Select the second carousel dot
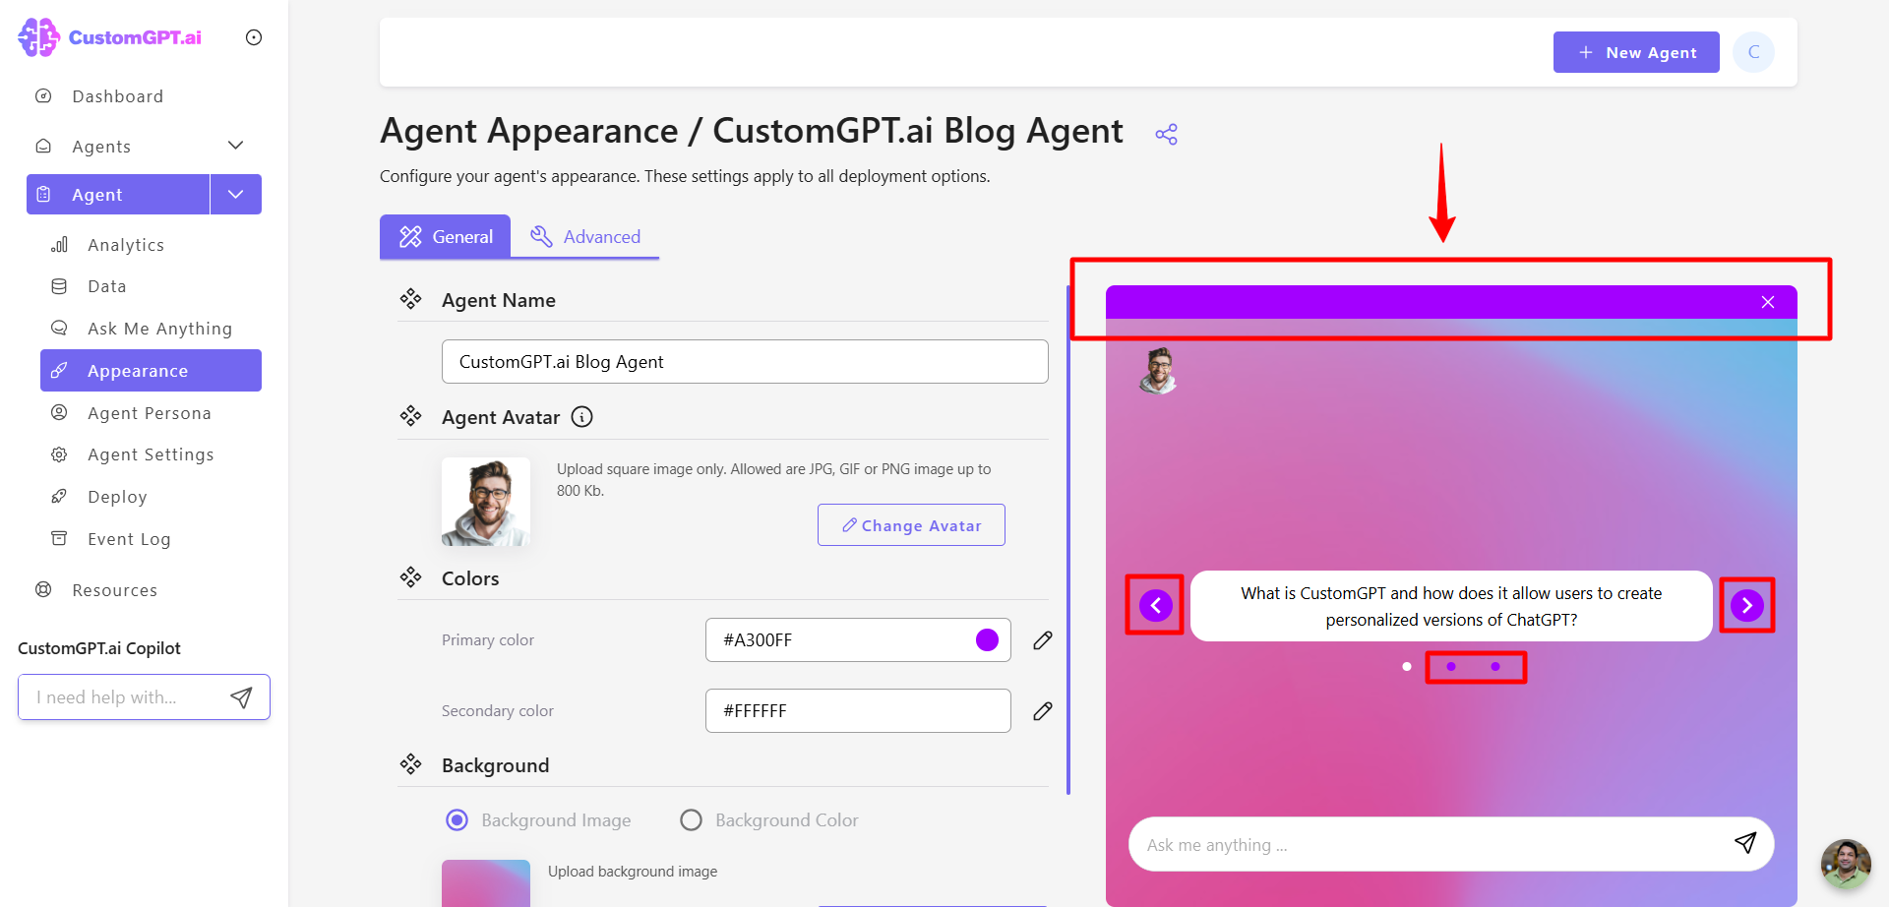The height and width of the screenshot is (907, 1889). [1451, 667]
